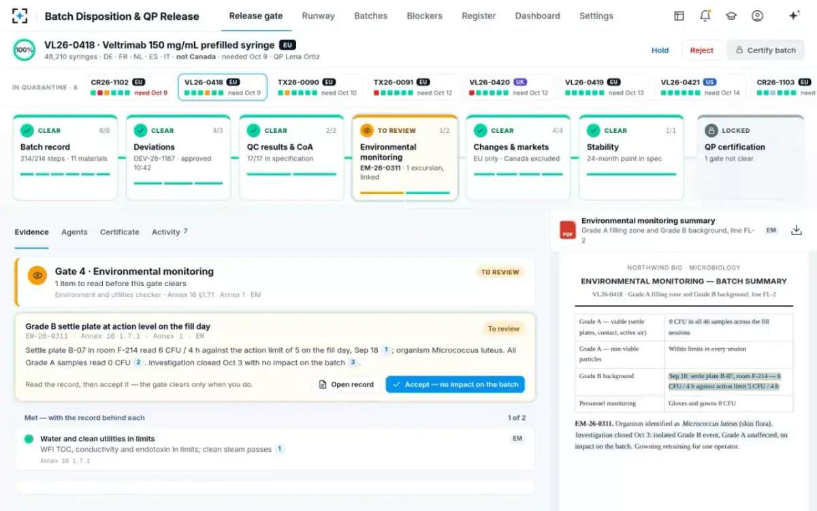Click the EU tag beside Veltrimab title

click(287, 45)
